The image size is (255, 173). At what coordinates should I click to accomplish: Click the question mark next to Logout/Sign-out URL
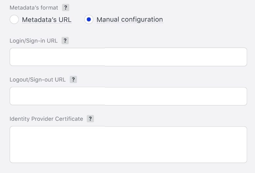click(x=73, y=80)
